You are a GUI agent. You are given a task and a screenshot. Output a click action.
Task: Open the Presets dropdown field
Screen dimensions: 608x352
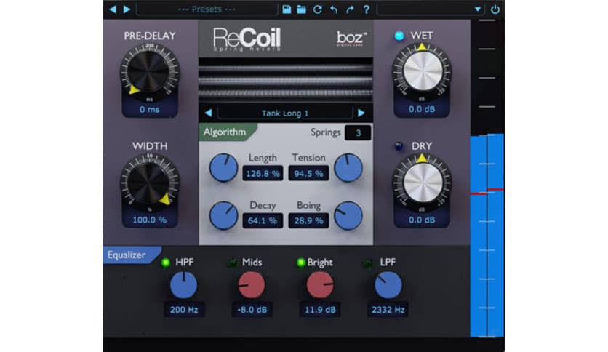[x=207, y=9]
